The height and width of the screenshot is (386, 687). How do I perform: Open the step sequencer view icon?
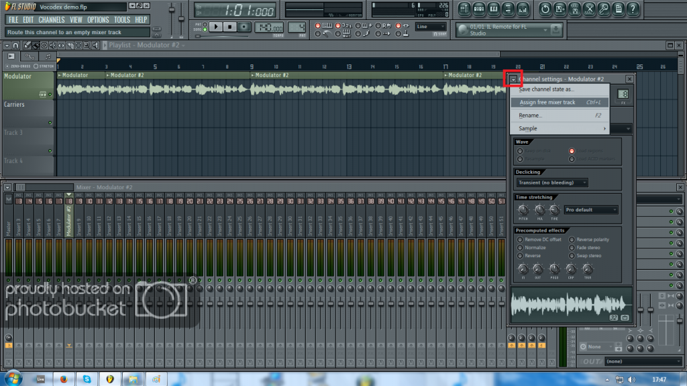[x=479, y=9]
